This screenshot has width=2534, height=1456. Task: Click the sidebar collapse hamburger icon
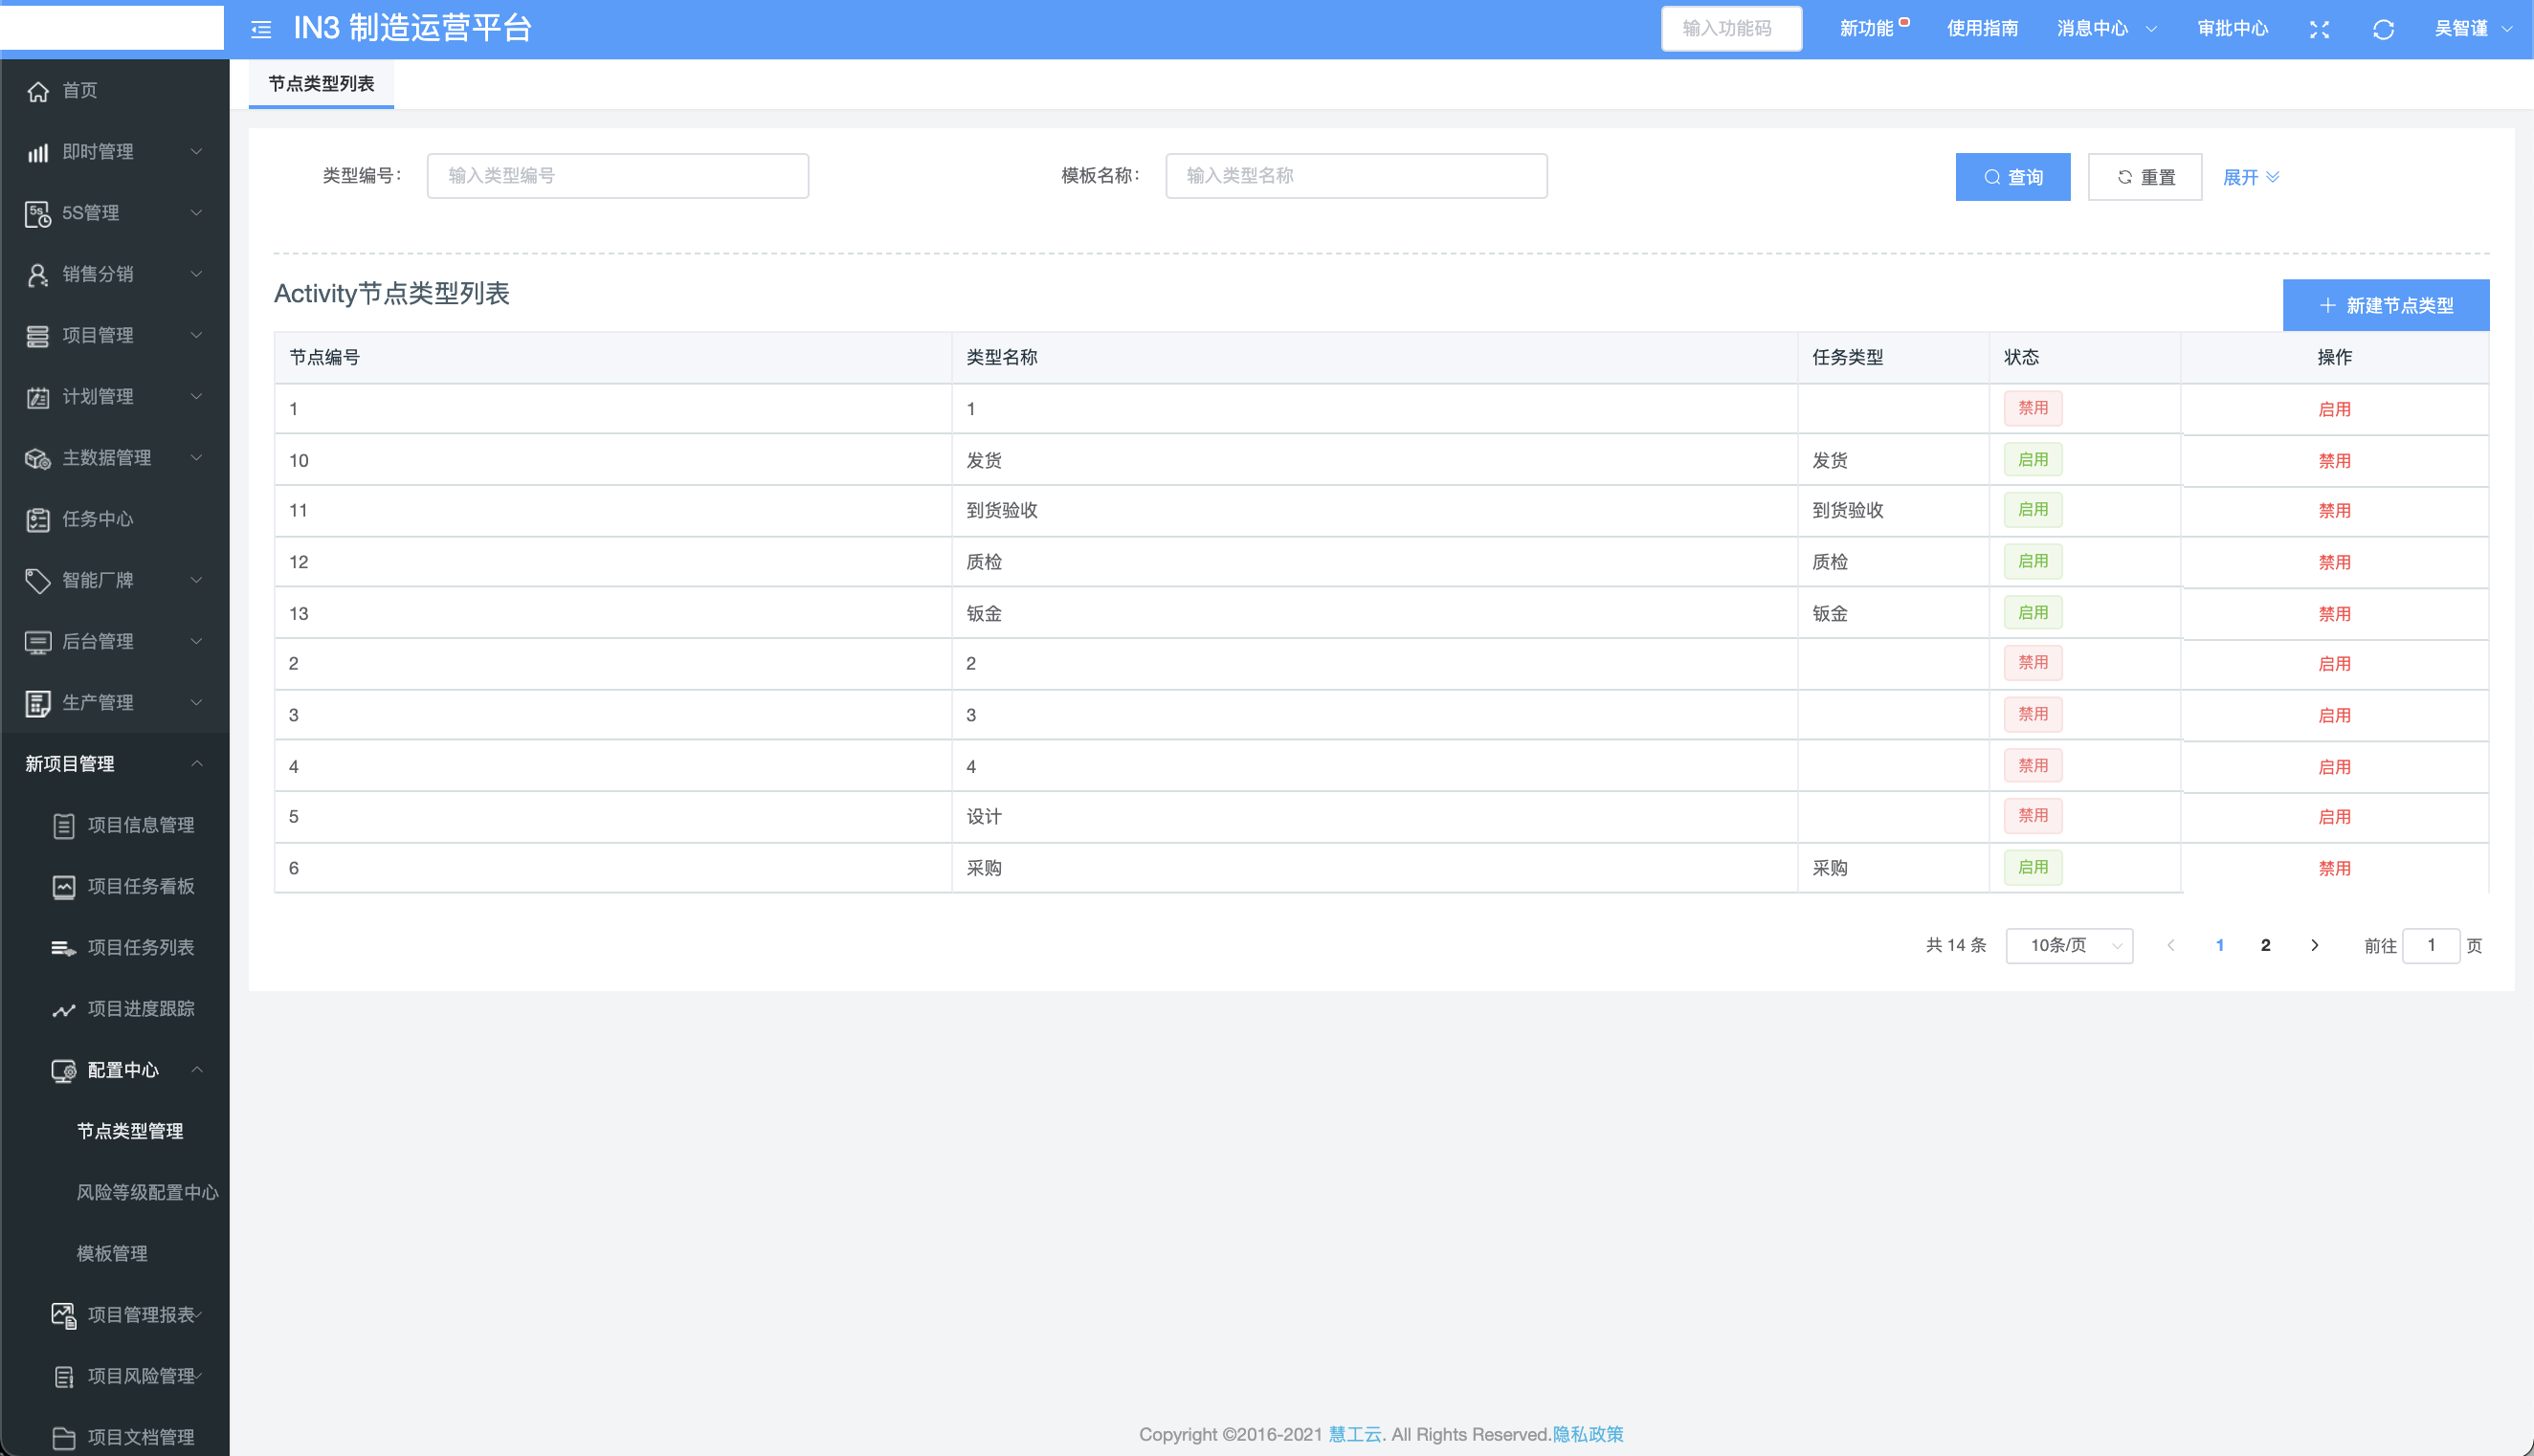point(261,29)
